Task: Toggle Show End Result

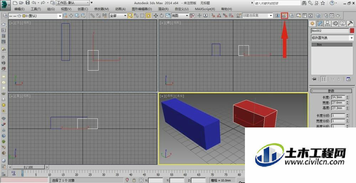Action: pos(324,79)
